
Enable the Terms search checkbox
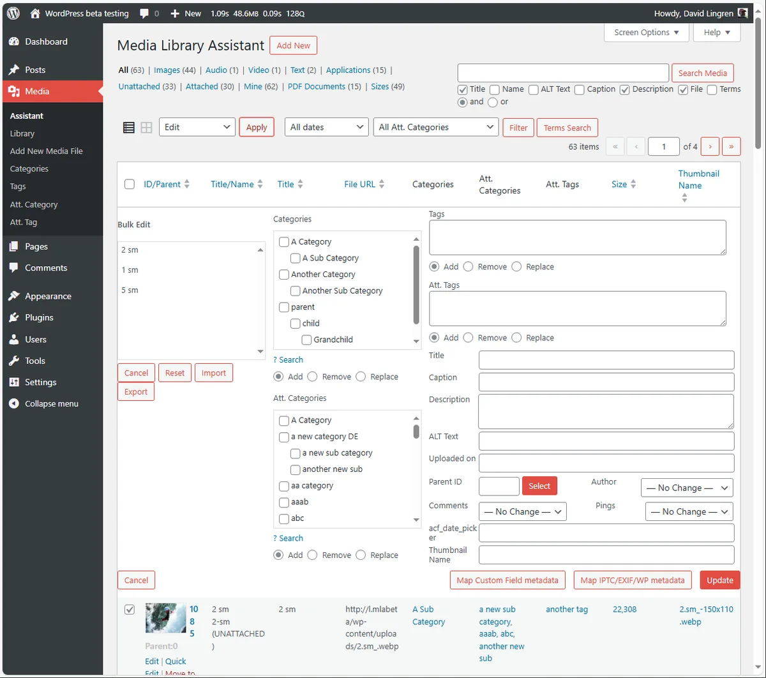point(712,89)
